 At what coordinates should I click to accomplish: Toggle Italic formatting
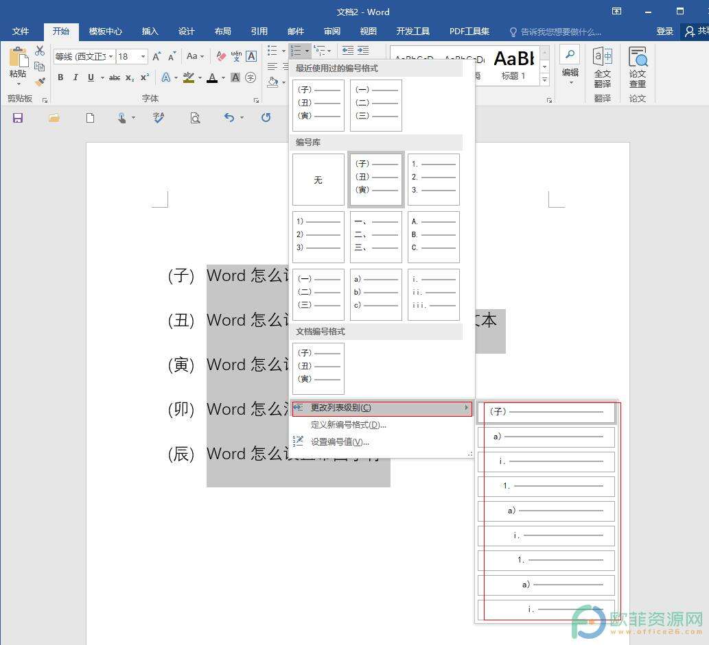tap(75, 77)
